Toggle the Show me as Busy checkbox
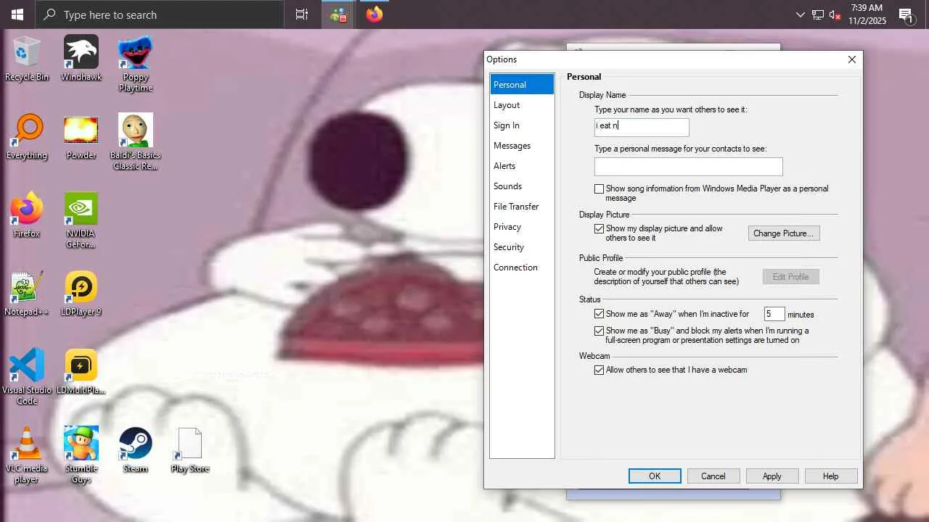 click(x=599, y=331)
